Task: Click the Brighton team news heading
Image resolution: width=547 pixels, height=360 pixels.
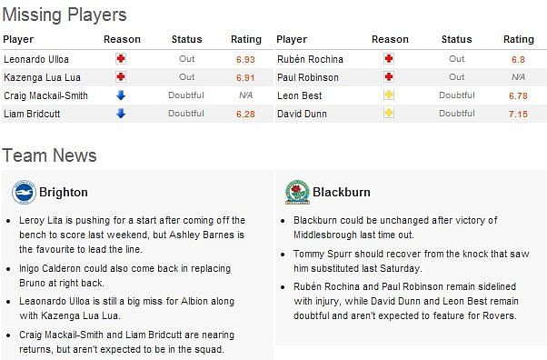Action: (x=64, y=193)
